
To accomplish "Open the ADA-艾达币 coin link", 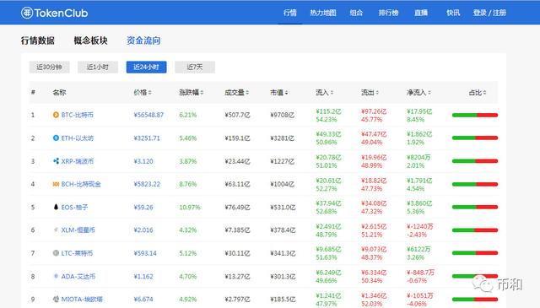I will point(78,276).
